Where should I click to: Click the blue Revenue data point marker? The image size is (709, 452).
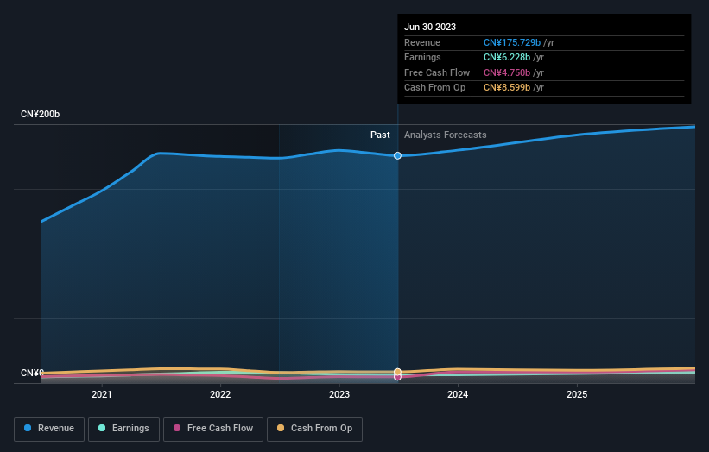point(397,156)
